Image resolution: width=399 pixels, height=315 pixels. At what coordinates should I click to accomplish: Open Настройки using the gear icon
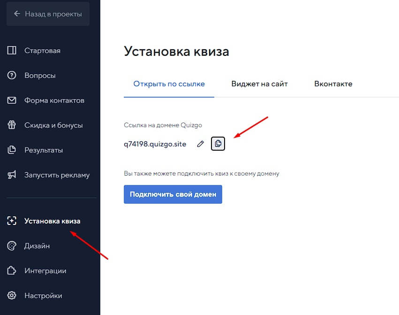click(12, 296)
